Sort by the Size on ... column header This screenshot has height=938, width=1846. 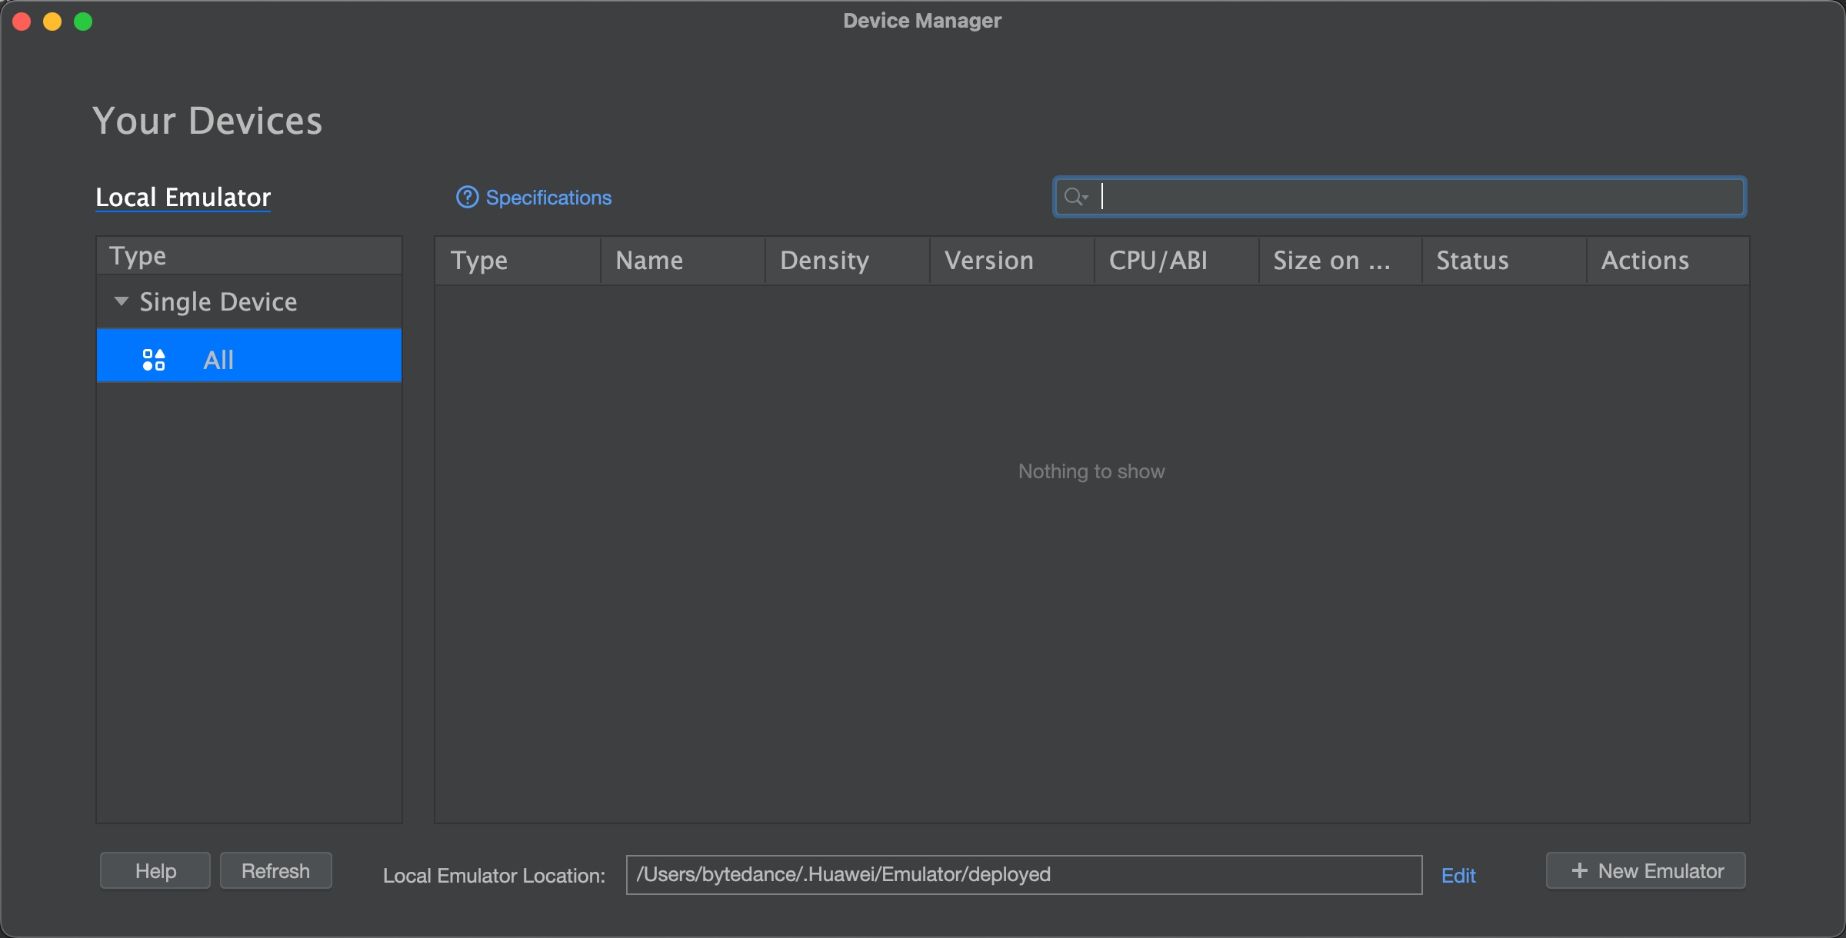click(1341, 261)
